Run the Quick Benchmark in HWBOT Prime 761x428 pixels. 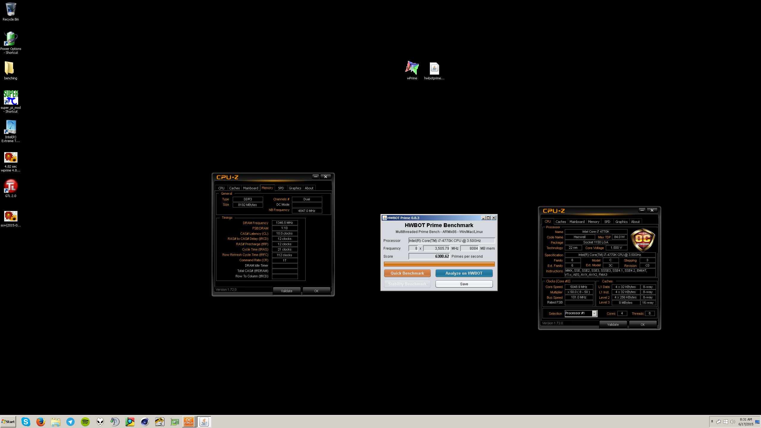pyautogui.click(x=407, y=273)
